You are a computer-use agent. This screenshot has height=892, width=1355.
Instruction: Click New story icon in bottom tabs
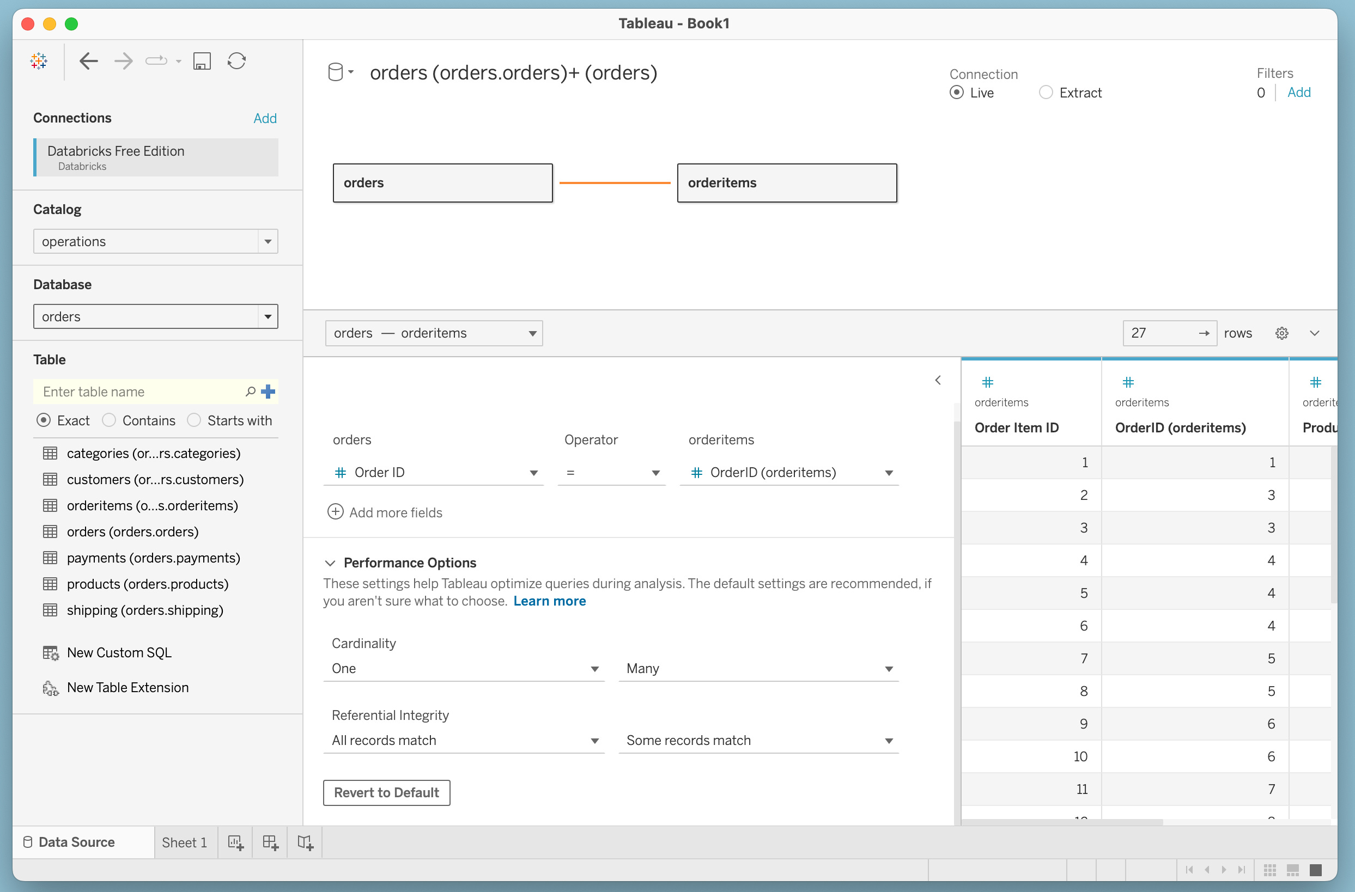coord(305,842)
